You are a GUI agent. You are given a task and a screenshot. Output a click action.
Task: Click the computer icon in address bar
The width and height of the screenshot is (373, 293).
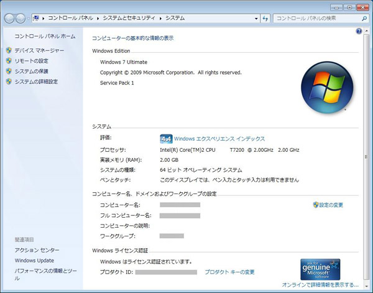pos(36,18)
